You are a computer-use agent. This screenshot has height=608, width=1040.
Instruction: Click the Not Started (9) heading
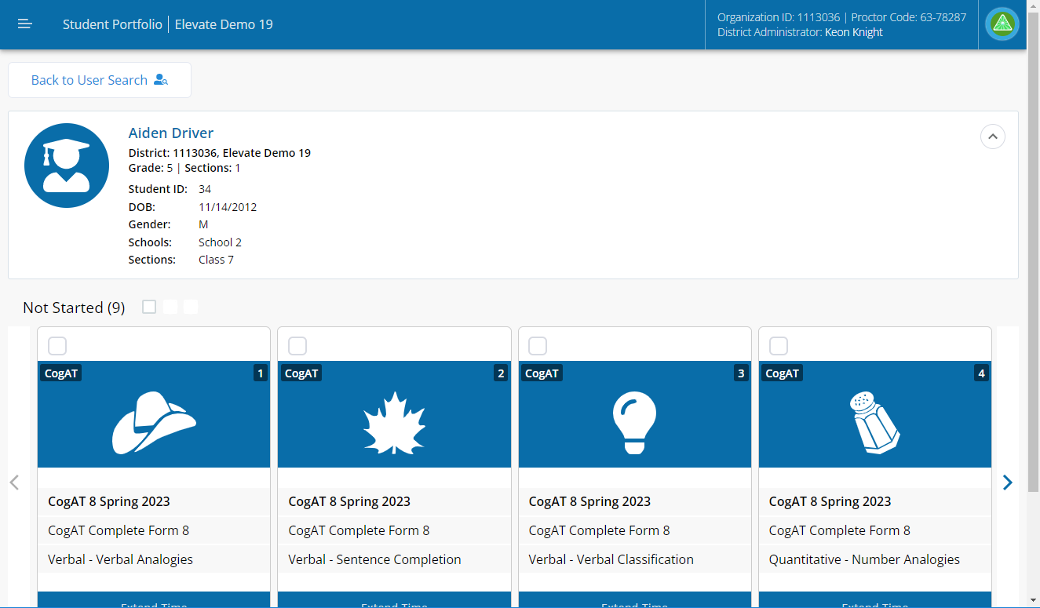[74, 308]
